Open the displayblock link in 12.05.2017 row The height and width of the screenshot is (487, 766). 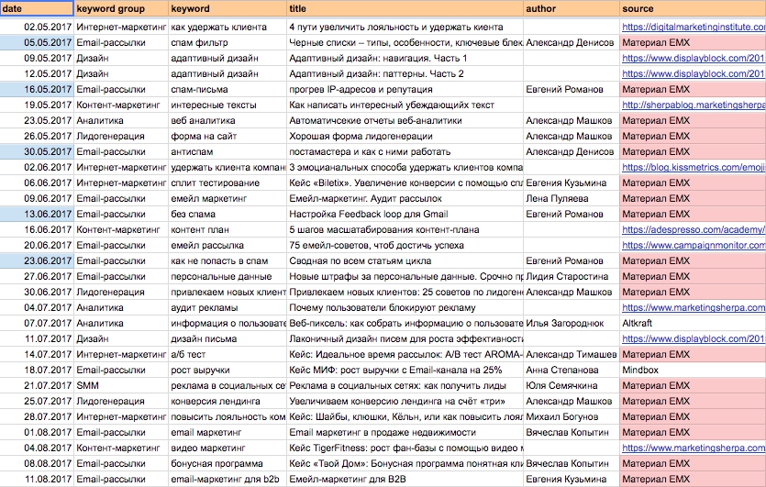694,73
